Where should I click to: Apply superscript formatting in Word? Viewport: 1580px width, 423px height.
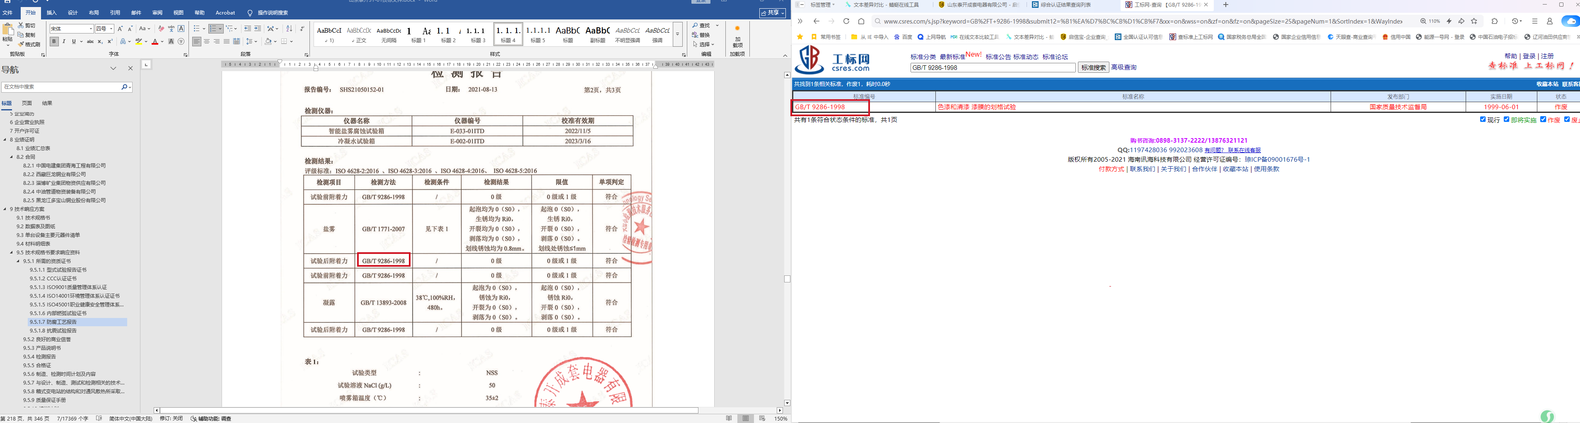(110, 42)
